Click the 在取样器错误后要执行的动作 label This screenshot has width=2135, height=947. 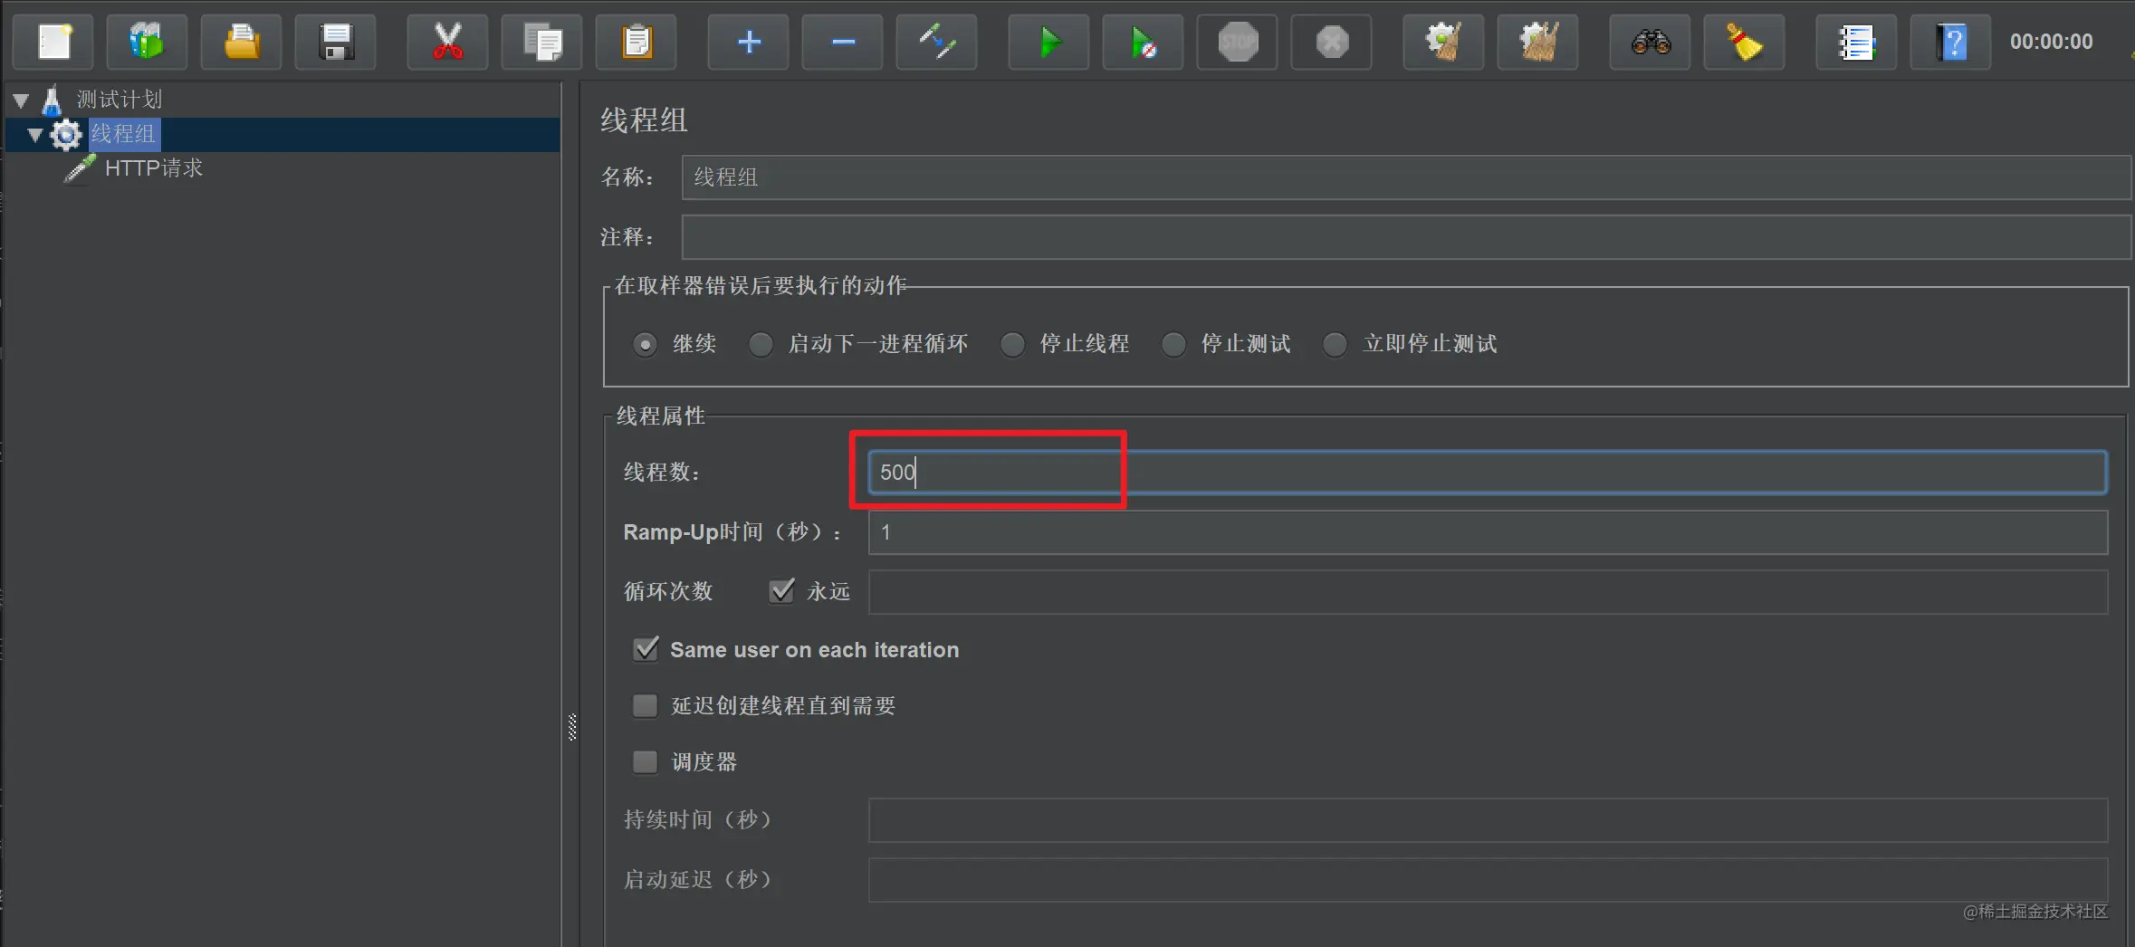[x=761, y=286]
